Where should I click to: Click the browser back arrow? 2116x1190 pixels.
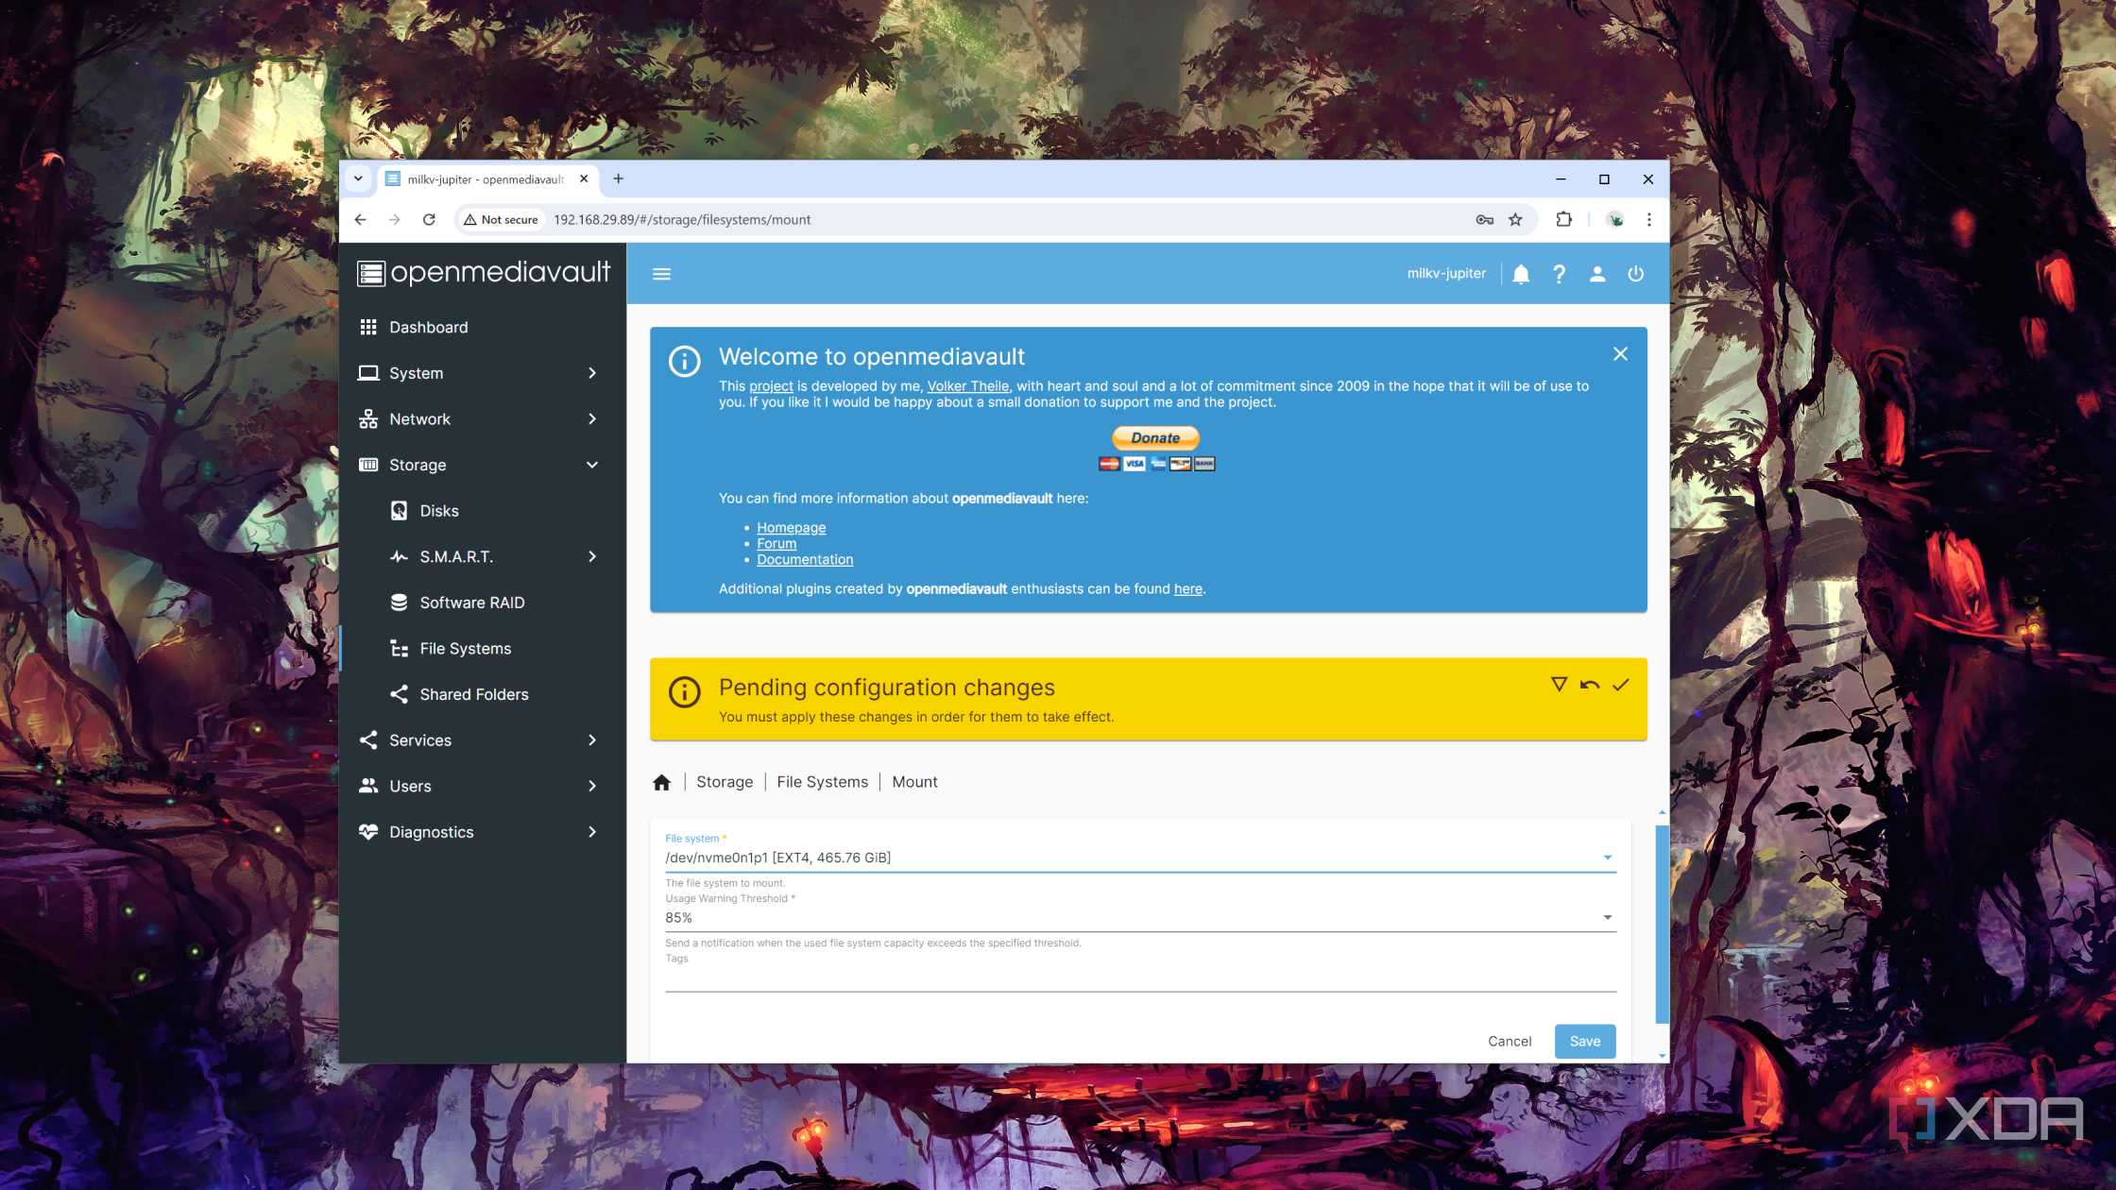tap(361, 220)
